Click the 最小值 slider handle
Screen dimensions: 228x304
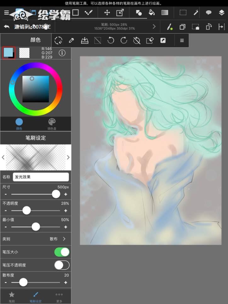tap(36, 227)
